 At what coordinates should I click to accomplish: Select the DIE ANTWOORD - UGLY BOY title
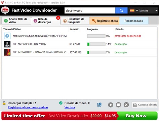point(30,44)
